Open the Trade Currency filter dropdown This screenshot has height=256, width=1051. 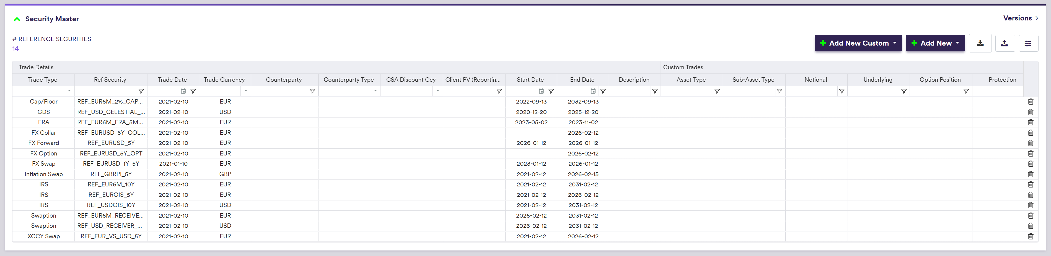click(x=246, y=91)
